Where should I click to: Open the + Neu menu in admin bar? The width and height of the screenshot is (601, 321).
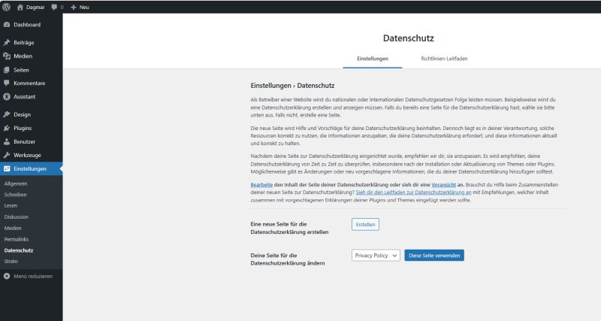pyautogui.click(x=79, y=7)
